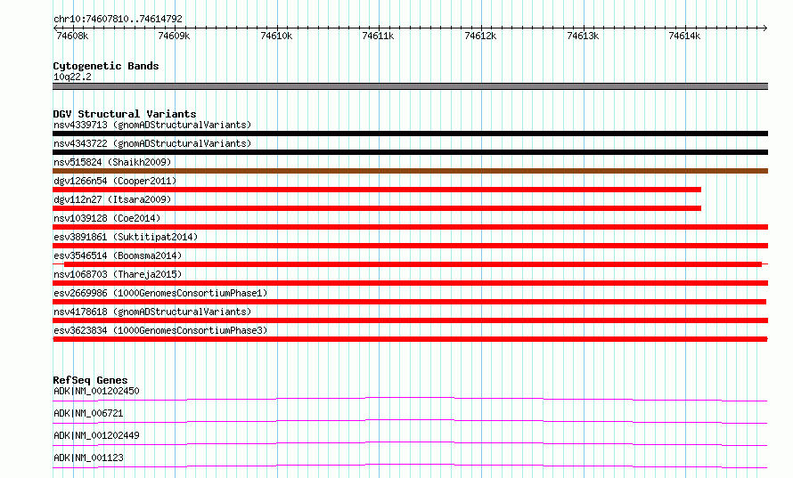
Task: Click the nsv515824 (Shaikh2009) label
Action: (112, 162)
